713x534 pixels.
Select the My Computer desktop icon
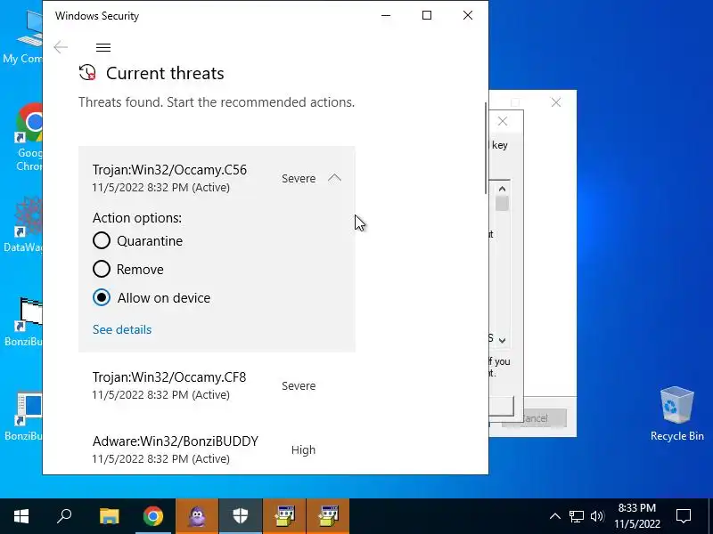(22, 36)
